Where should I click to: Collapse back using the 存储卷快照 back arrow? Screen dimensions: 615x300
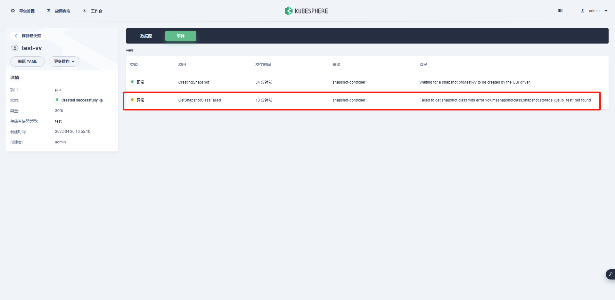(x=16, y=36)
